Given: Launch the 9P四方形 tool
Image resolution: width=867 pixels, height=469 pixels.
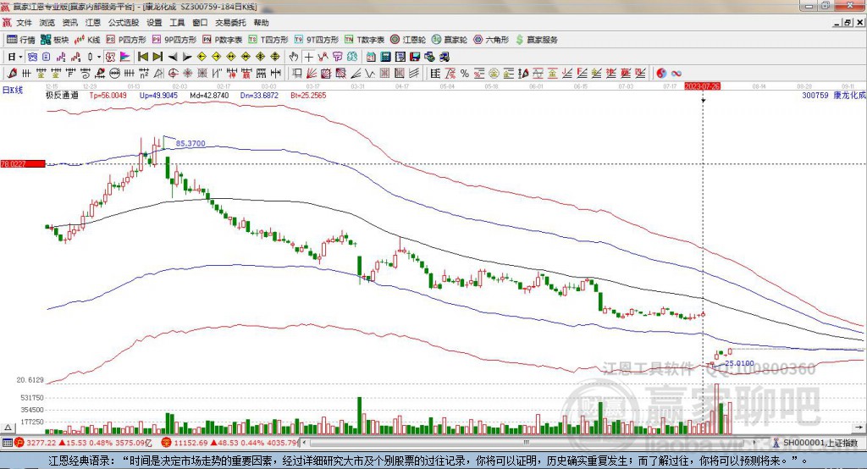Looking at the screenshot, I should coord(174,40).
